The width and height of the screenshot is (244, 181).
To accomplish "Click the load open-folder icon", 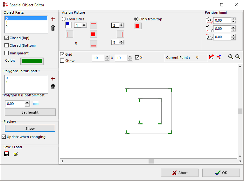I will [x=16, y=154].
